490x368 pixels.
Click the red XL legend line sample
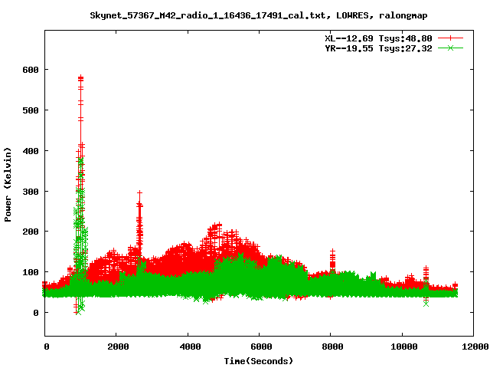(x=450, y=38)
